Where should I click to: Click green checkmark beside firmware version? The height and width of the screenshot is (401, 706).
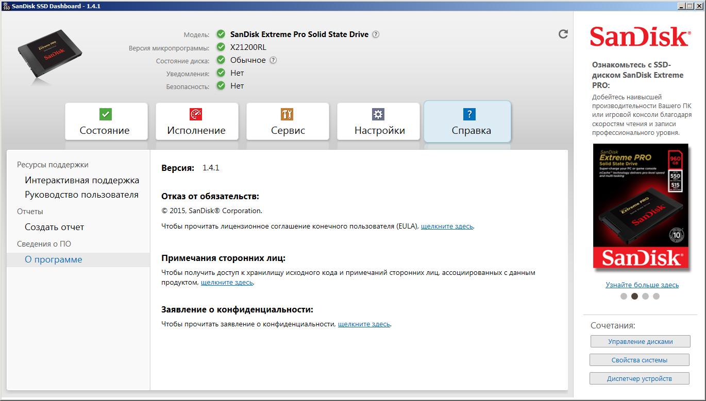click(x=221, y=47)
